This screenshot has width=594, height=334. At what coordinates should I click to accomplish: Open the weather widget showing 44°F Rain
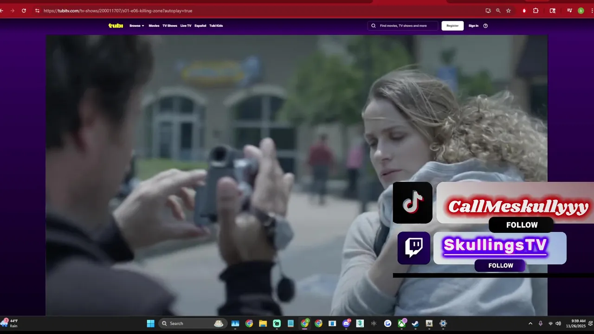[x=10, y=323]
